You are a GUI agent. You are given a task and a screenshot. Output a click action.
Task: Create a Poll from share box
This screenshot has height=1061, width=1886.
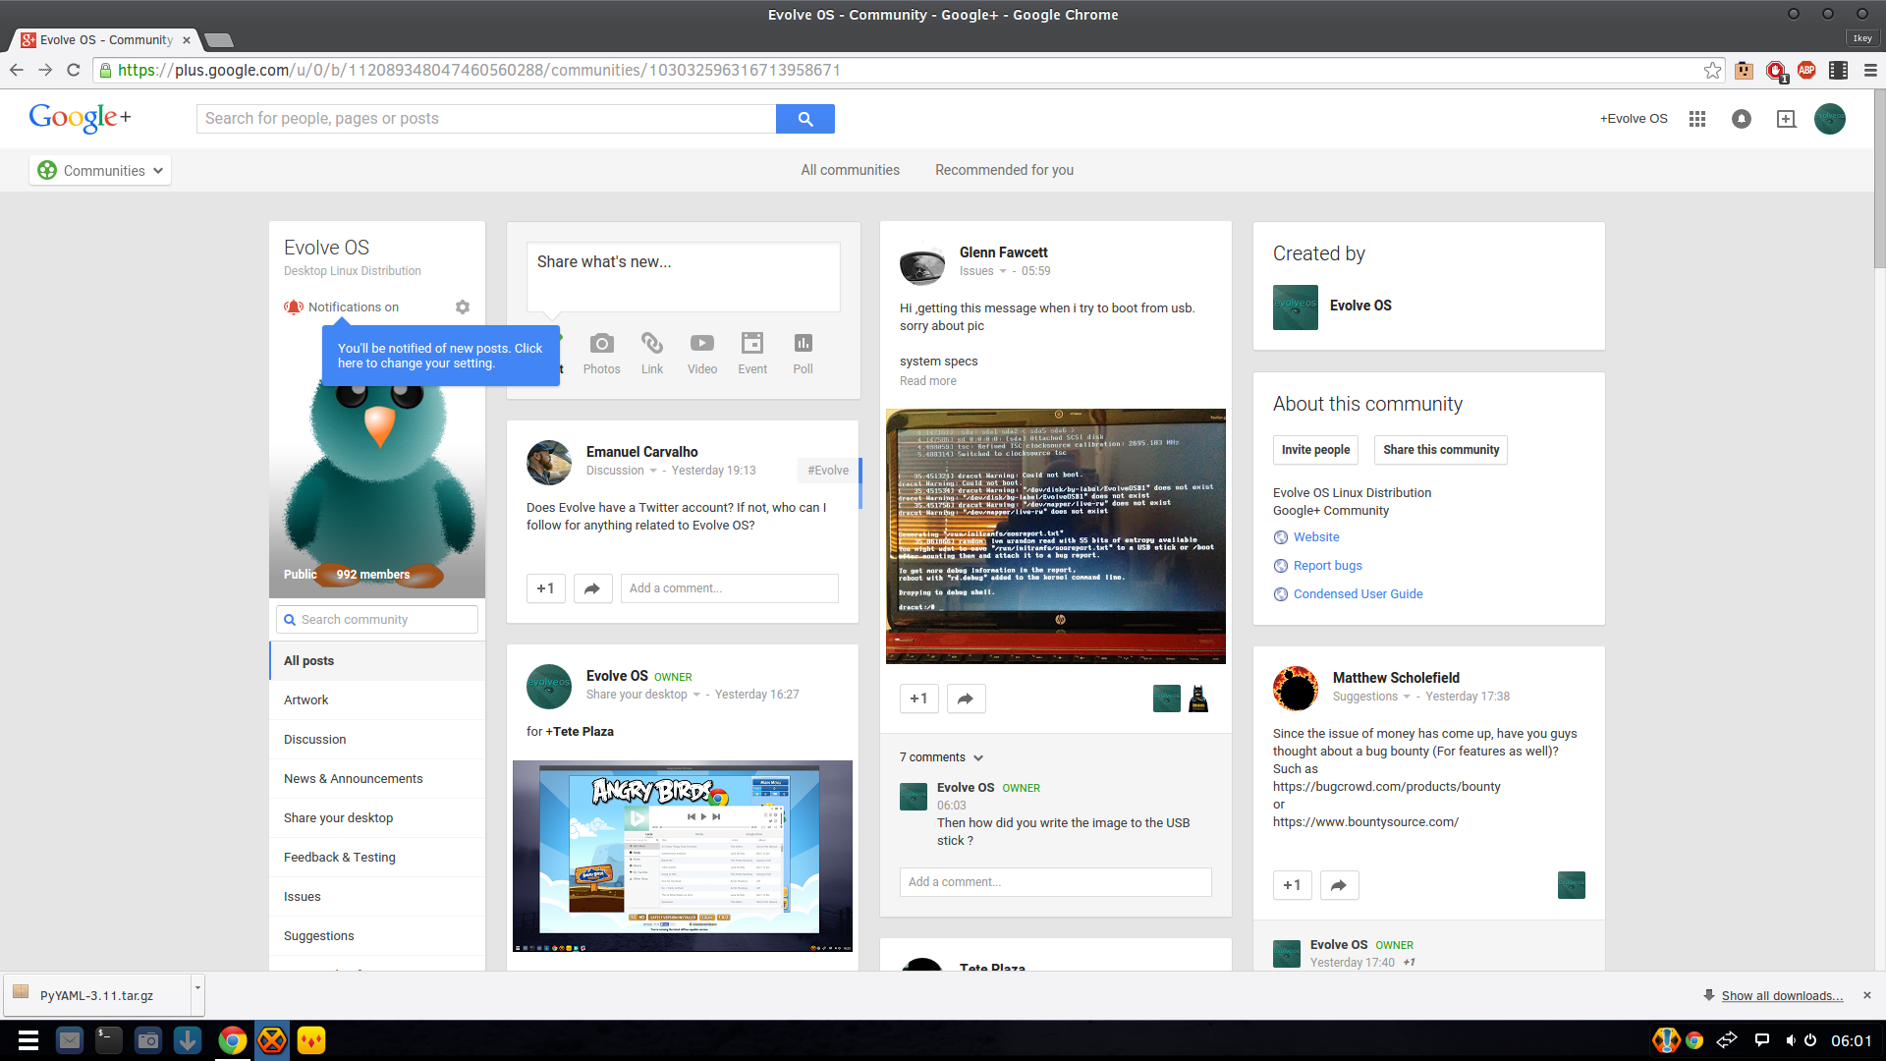[803, 354]
